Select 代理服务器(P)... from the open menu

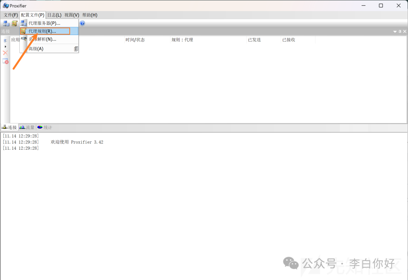coord(49,23)
